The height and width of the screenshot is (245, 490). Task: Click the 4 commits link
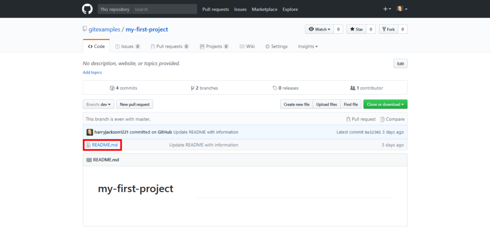(123, 88)
